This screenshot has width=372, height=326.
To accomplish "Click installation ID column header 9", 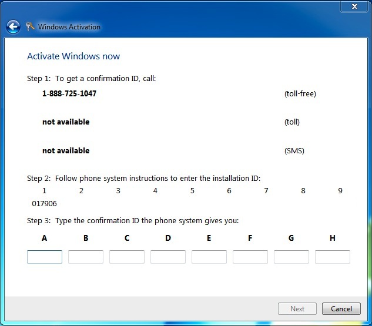I will (x=340, y=191).
